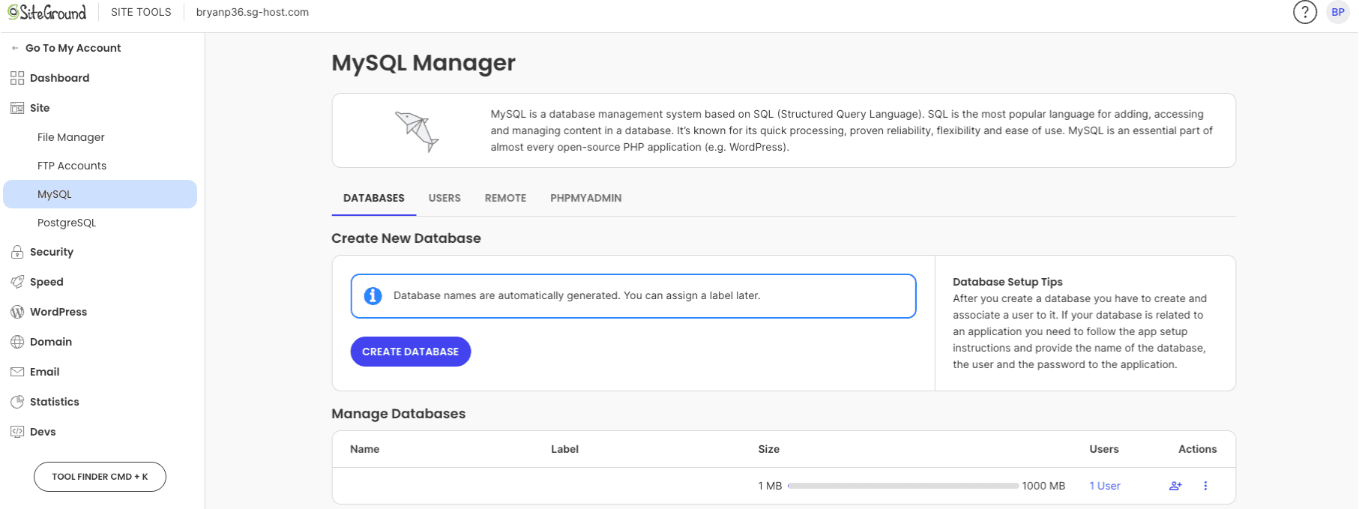Open the phpMyAdmin tab
Screen dimensions: 1359x509
tap(586, 198)
